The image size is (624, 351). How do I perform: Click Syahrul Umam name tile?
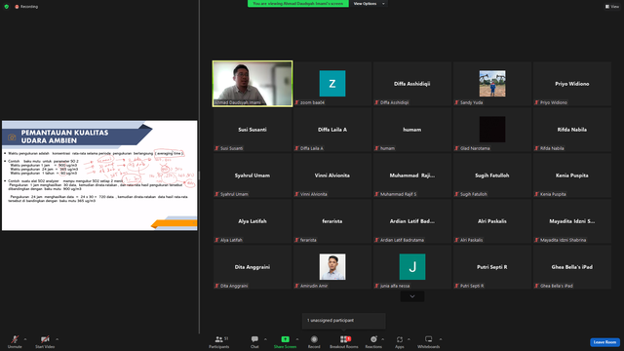pos(253,175)
